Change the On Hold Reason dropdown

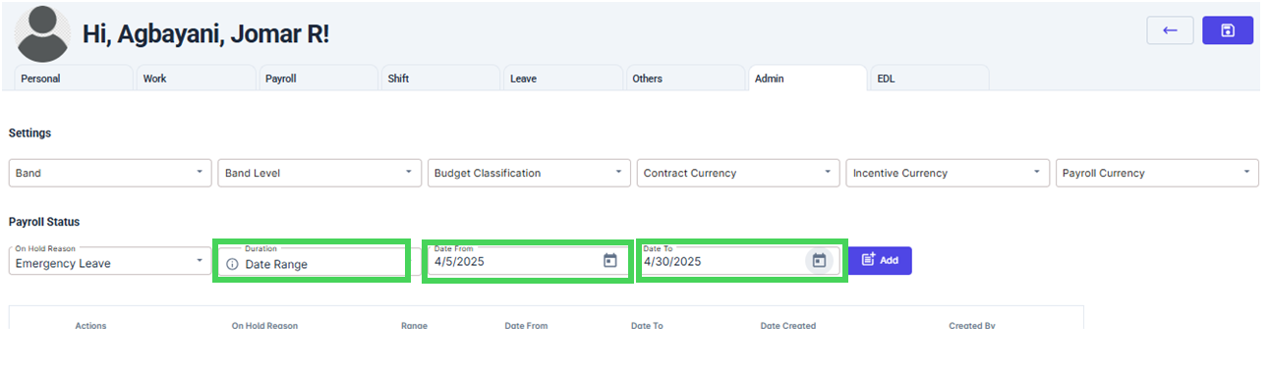coord(110,261)
